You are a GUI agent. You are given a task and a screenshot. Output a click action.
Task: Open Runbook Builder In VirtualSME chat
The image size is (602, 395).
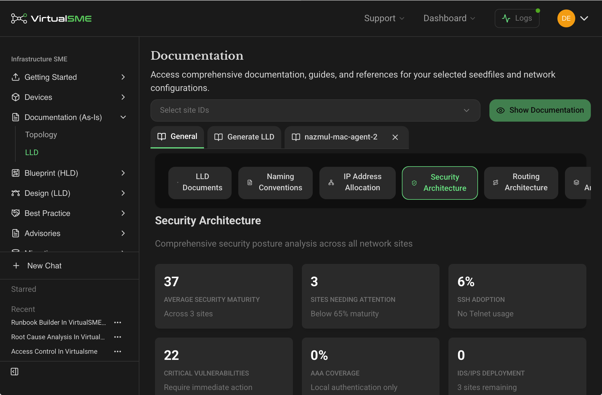click(x=59, y=322)
